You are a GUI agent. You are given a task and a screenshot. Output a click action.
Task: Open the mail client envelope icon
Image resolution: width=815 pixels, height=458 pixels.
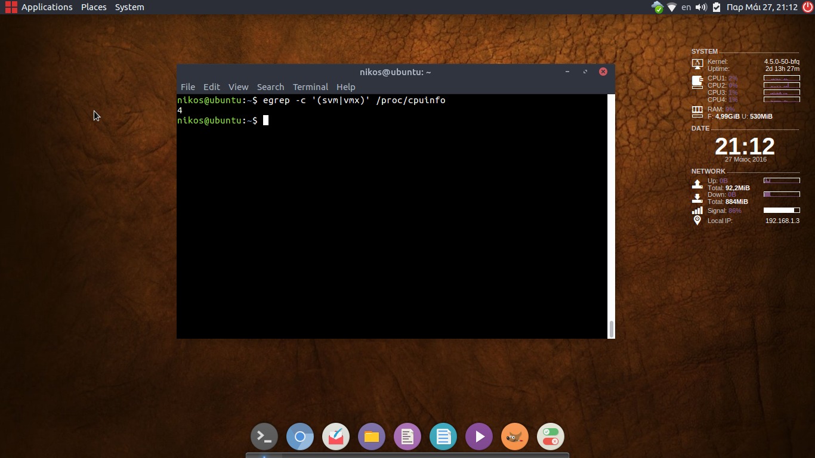point(336,437)
